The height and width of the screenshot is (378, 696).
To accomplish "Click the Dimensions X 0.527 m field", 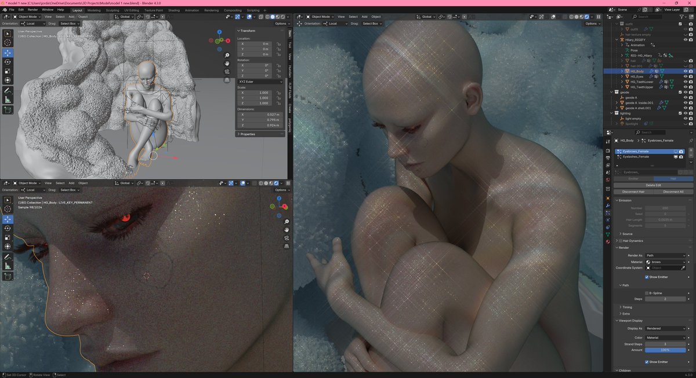I will pyautogui.click(x=260, y=115).
